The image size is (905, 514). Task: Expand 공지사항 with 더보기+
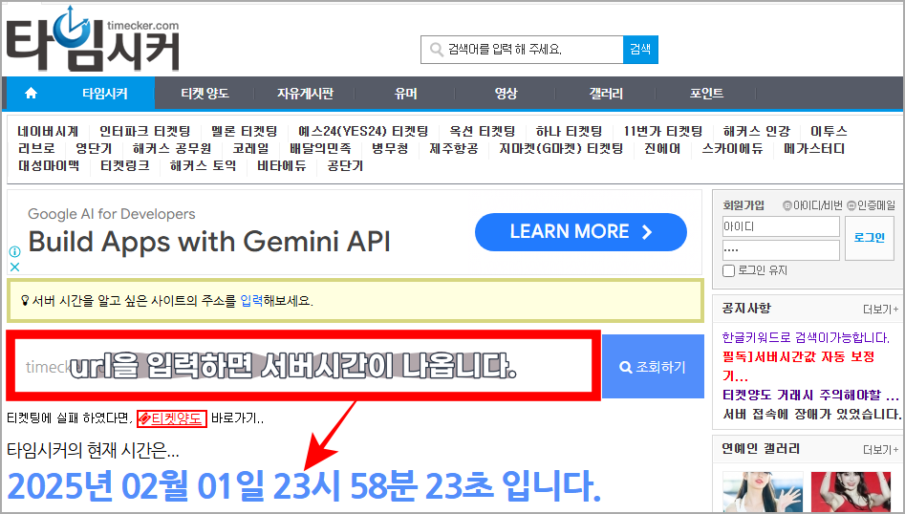click(880, 310)
